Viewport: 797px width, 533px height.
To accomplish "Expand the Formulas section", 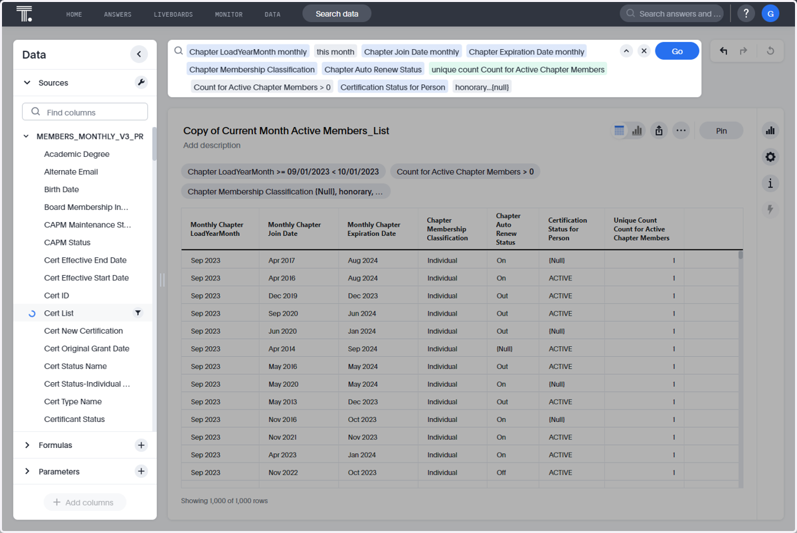I will point(27,445).
